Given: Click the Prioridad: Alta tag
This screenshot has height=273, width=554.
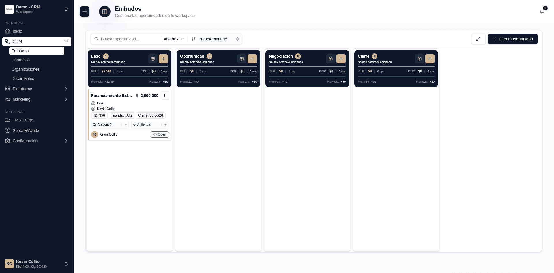Looking at the screenshot, I should click(121, 115).
